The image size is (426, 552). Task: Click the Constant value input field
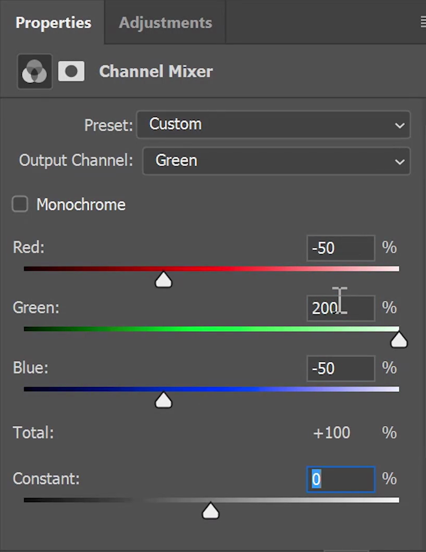341,479
